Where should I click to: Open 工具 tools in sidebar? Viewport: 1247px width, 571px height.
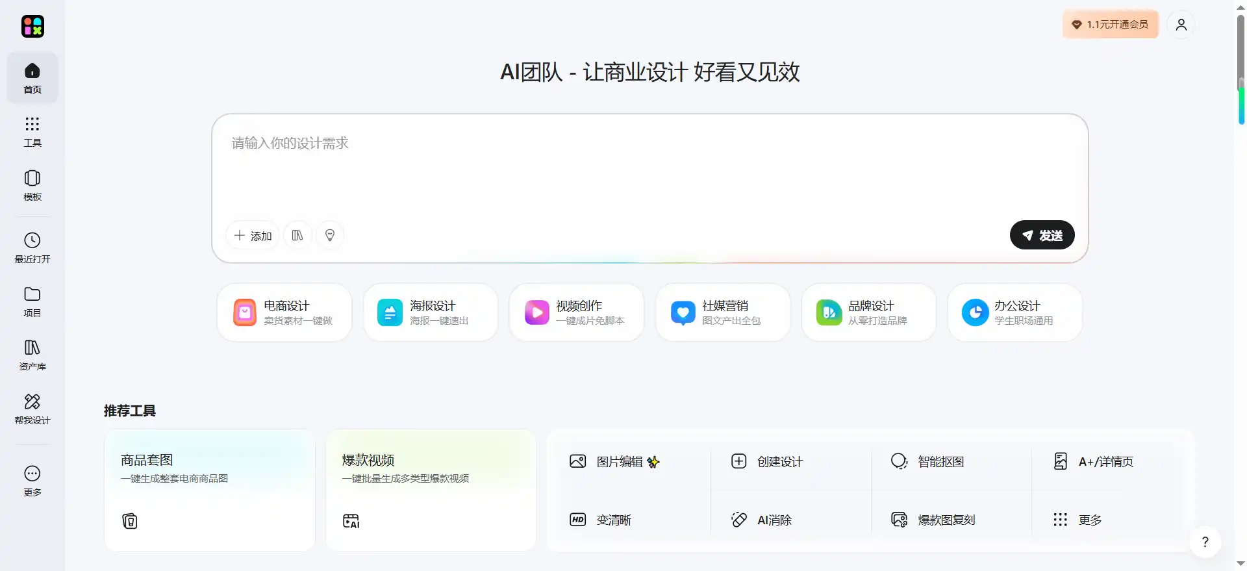32,132
